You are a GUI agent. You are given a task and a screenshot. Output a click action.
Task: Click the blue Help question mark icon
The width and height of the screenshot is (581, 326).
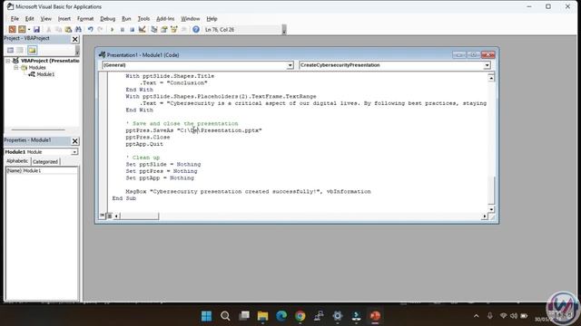[x=196, y=29]
